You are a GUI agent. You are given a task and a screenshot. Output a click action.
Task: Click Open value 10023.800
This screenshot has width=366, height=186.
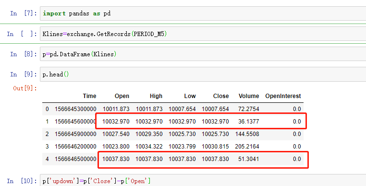point(116,147)
